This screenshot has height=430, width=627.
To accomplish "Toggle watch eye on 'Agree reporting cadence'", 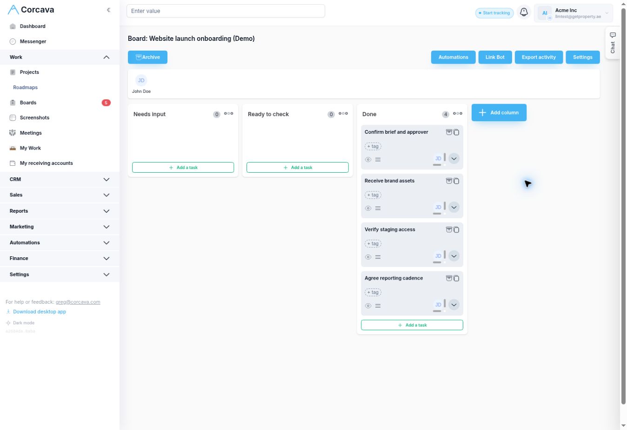I will tap(368, 306).
